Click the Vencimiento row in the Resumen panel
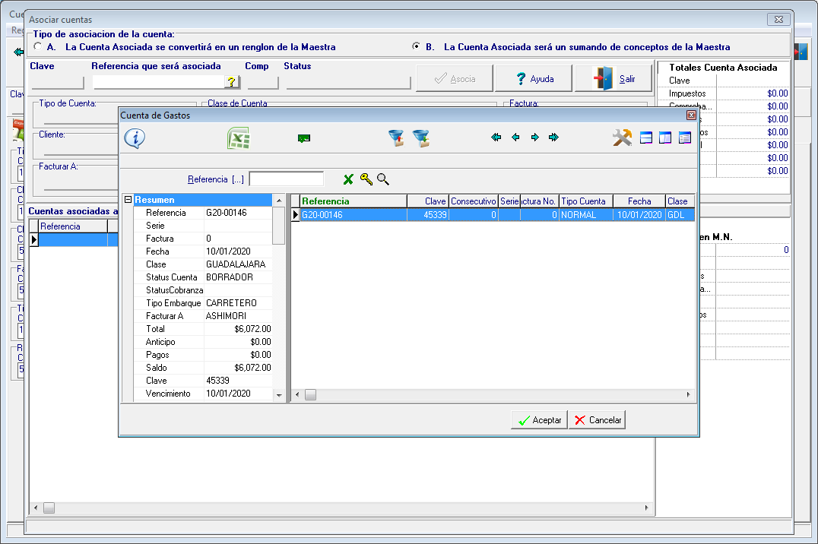This screenshot has width=818, height=544. coord(203,394)
